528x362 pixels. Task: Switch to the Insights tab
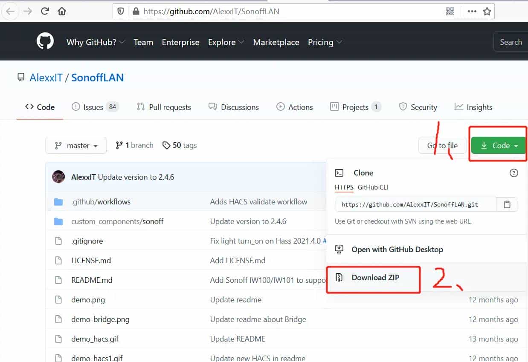click(x=473, y=107)
